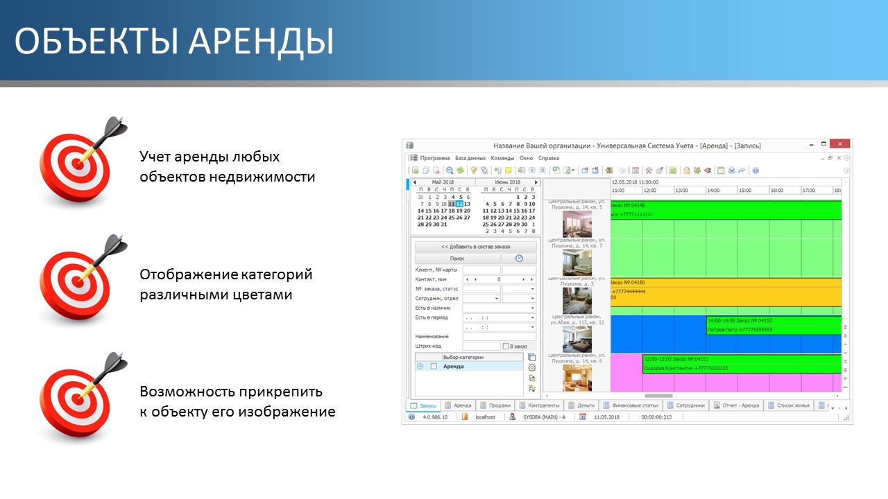The image size is (888, 499).
Task: Click the green checkmark toolbar icon
Action: (x=673, y=170)
